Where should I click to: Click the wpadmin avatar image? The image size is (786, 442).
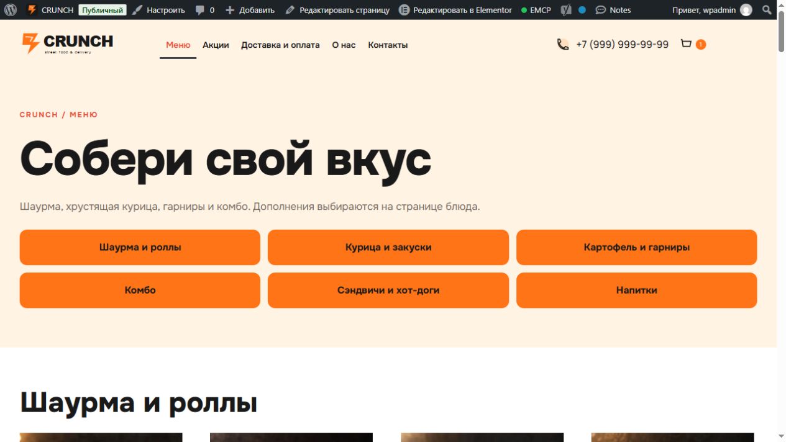(746, 10)
